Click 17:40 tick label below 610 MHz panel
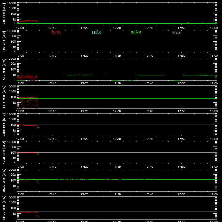The width and height of the screenshot is (222, 222). tap(149, 84)
